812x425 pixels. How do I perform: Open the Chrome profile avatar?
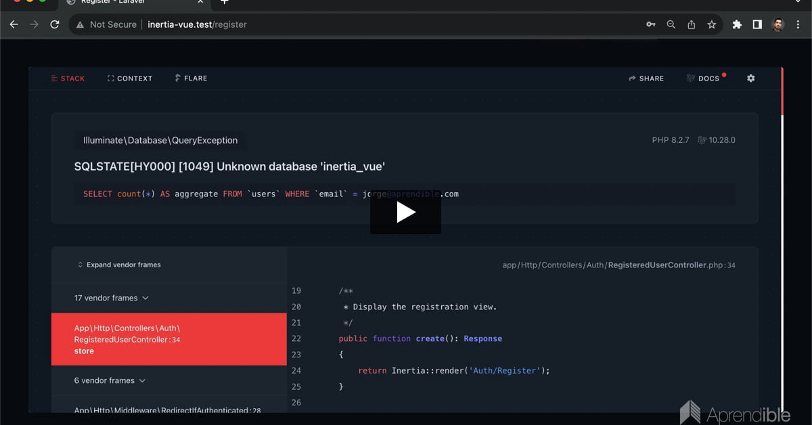pos(777,24)
